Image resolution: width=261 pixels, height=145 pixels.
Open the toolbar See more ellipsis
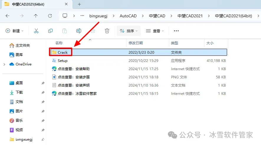coord(176,31)
